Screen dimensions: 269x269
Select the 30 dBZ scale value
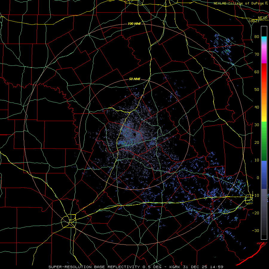pyautogui.click(x=257, y=125)
